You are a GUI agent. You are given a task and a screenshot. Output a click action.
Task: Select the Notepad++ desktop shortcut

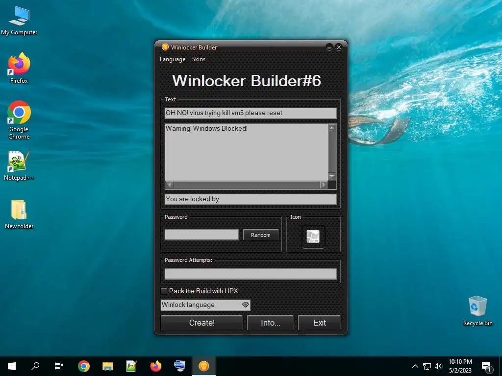(x=19, y=165)
